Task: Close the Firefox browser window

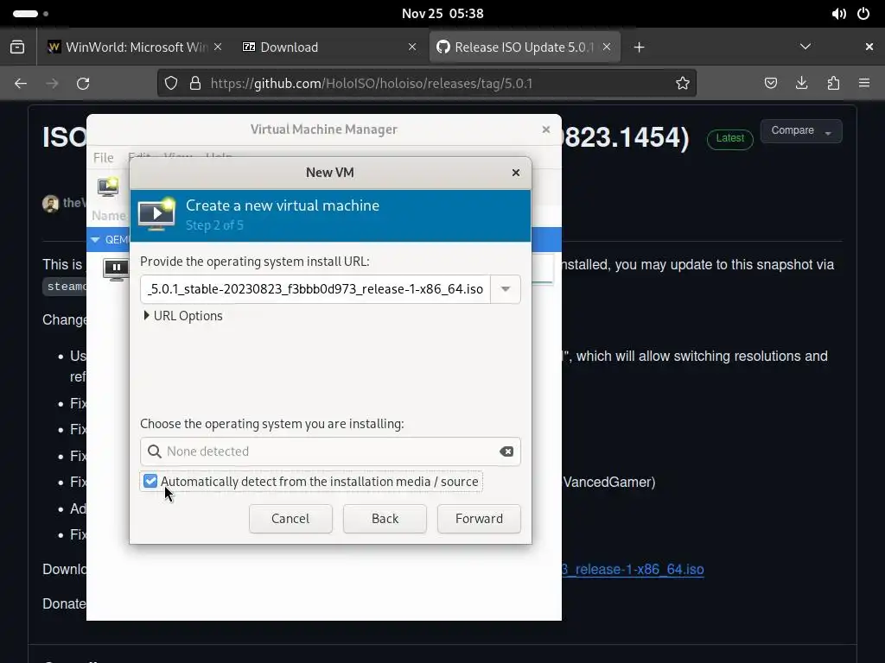Action: 869,47
